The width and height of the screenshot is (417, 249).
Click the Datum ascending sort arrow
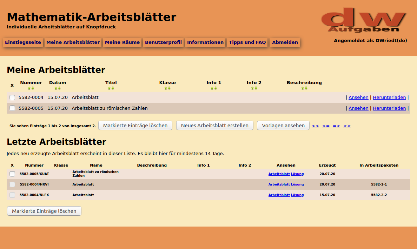56,88
